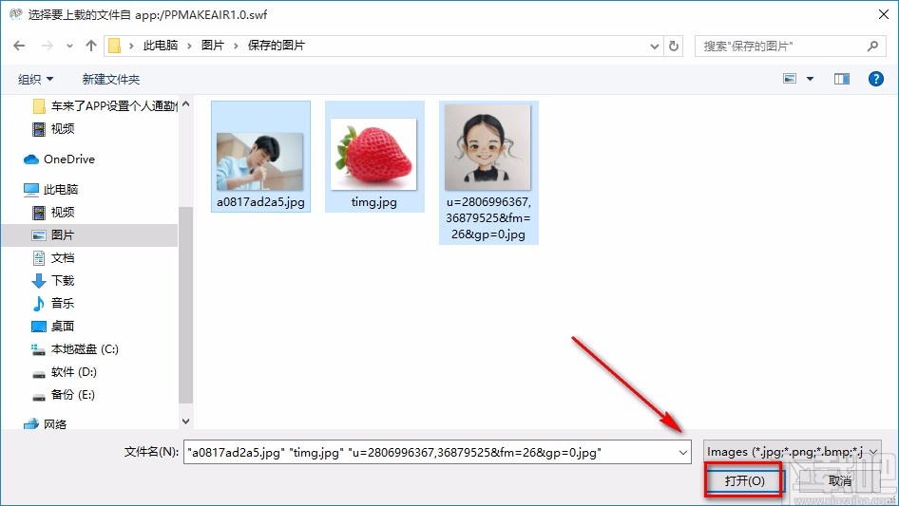Click the folder icon in address bar

115,46
